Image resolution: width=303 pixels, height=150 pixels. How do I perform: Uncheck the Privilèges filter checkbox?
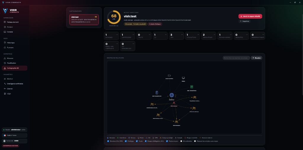126,141
